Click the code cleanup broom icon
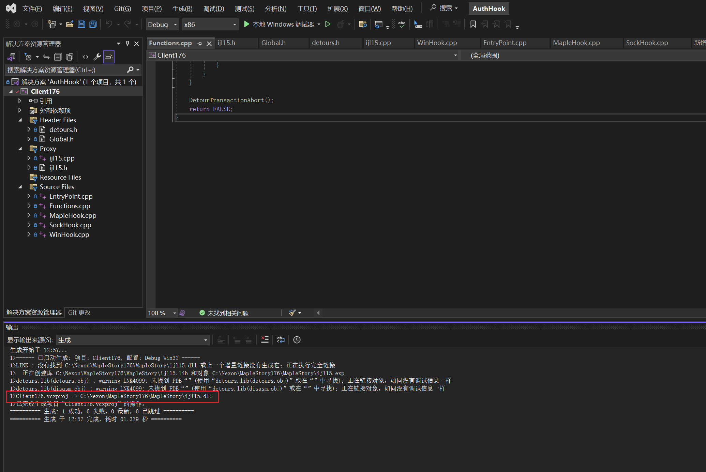The width and height of the screenshot is (706, 472). pyautogui.click(x=292, y=313)
